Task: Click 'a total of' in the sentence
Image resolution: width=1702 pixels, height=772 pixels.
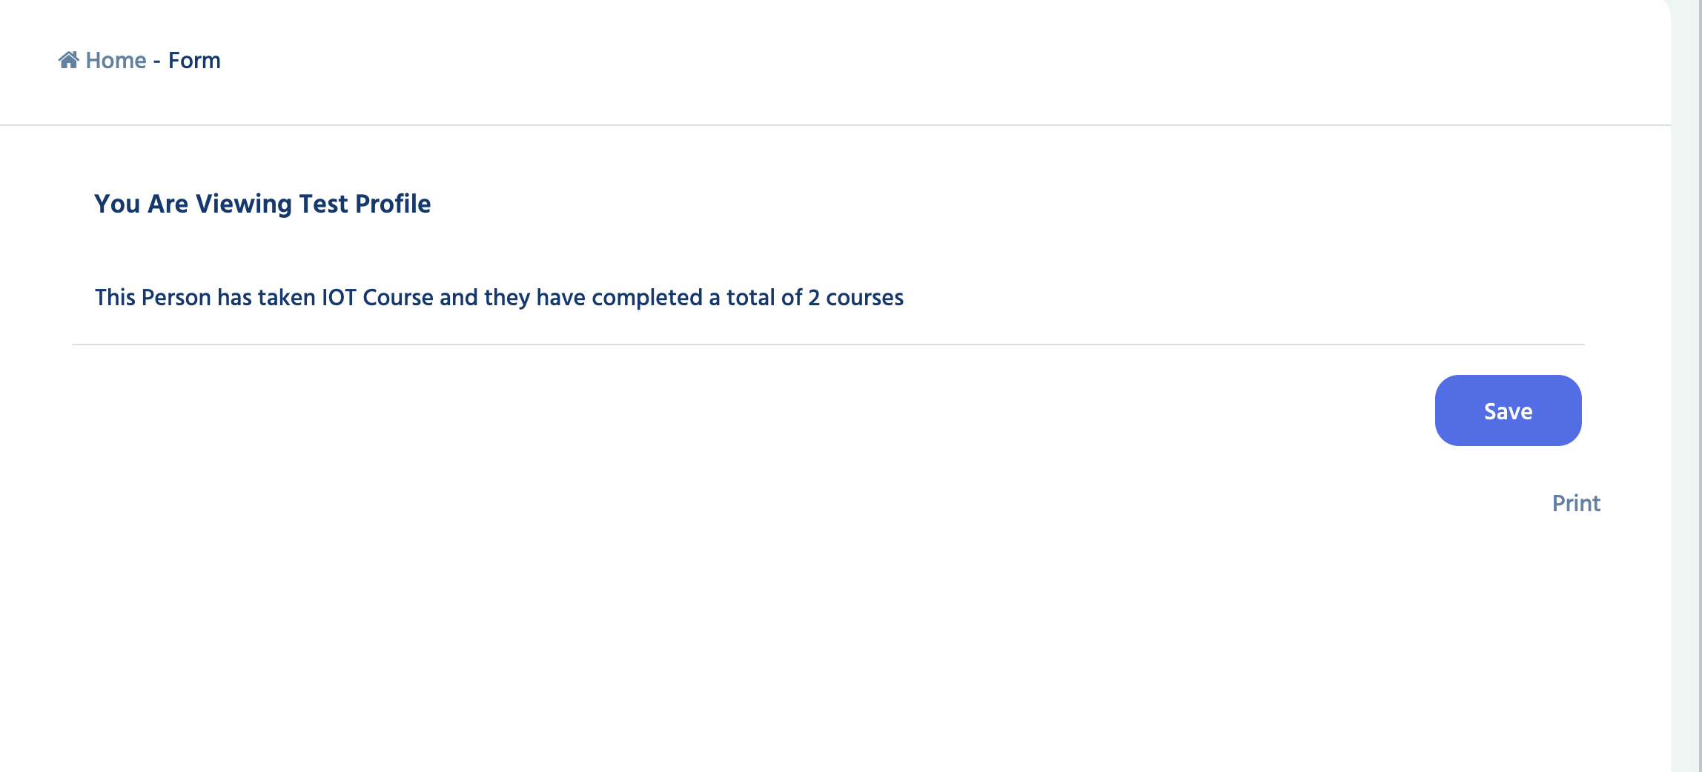Action: (755, 298)
